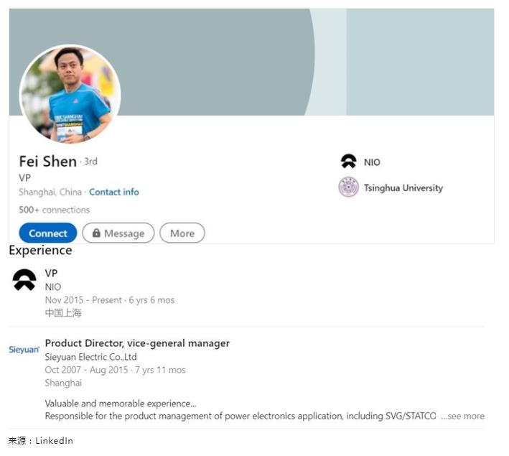Screen dimensions: 509x456
Task: Click the Tsinghua University seal icon
Action: coord(349,187)
